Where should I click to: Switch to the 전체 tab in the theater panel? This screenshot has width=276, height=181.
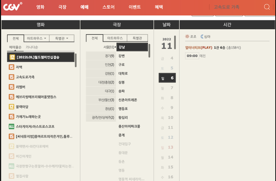pyautogui.click(x=95, y=38)
